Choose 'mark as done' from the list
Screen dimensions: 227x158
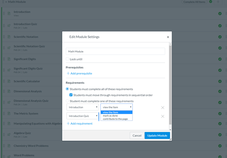pyautogui.click(x=110, y=116)
